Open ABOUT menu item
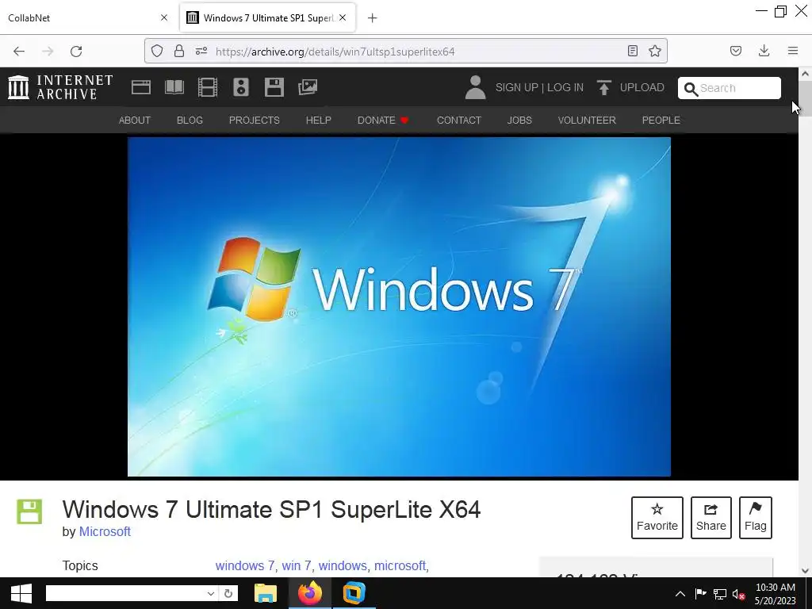812x609 pixels. pos(135,121)
